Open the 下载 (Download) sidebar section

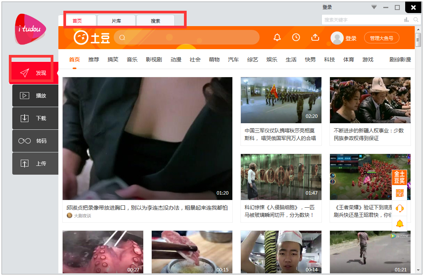(35, 118)
